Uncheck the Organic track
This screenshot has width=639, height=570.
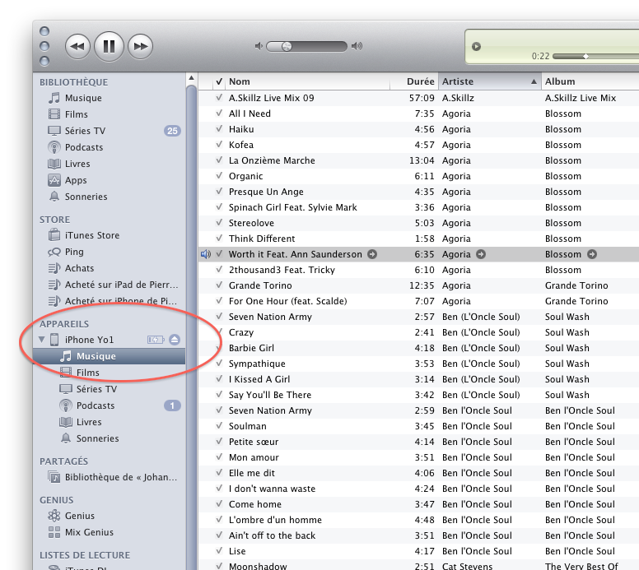(x=219, y=176)
